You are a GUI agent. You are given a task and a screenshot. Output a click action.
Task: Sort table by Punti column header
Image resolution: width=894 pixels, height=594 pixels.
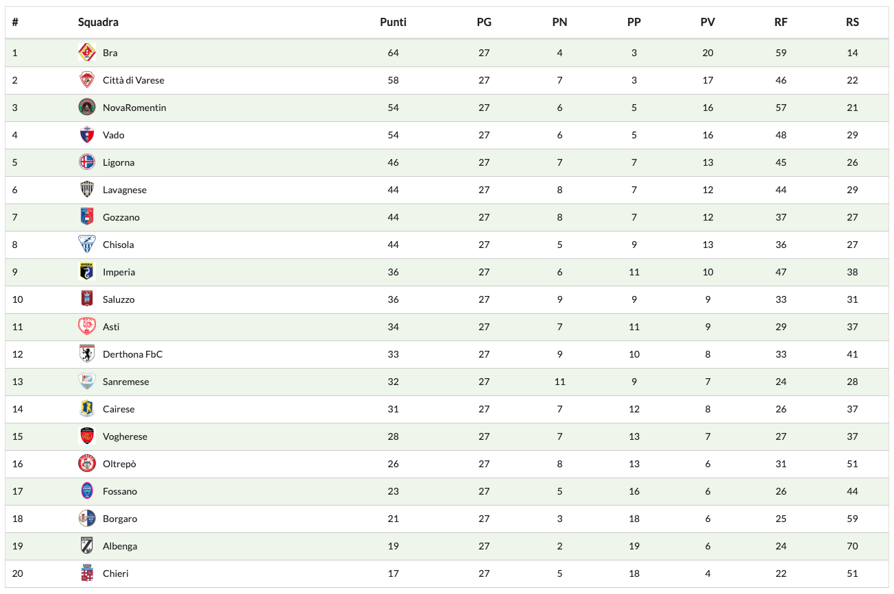click(x=393, y=22)
